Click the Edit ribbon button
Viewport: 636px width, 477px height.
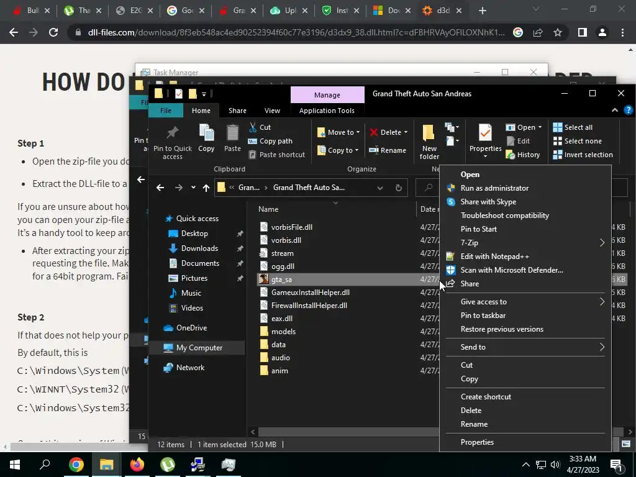[x=519, y=141]
